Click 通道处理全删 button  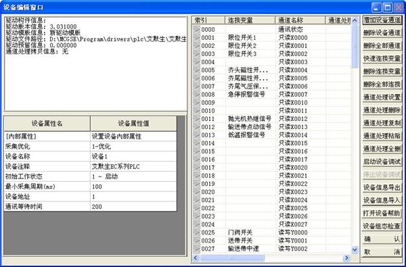coord(382,149)
